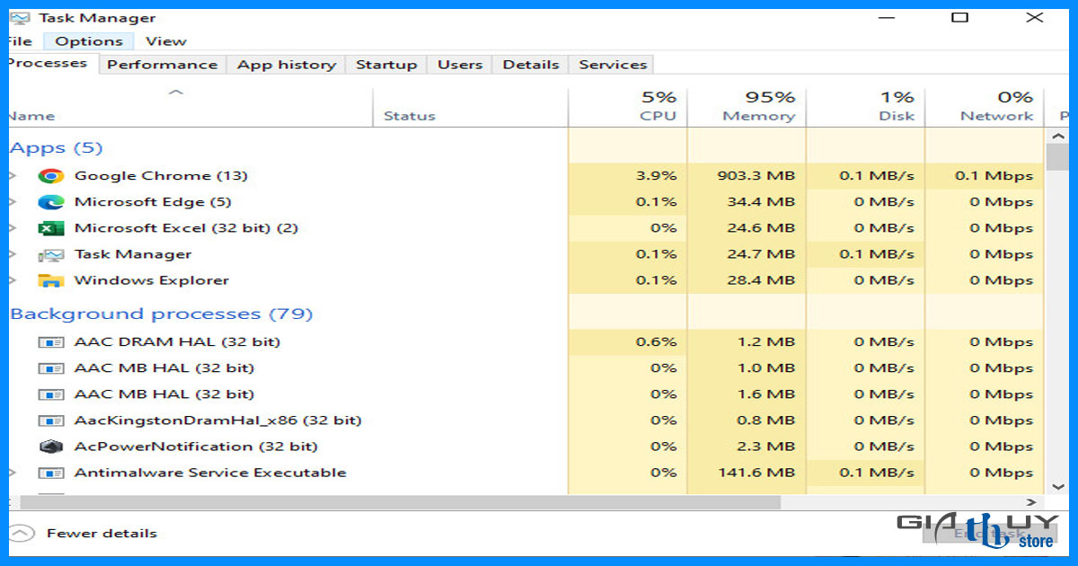Expand the Antimalware Service Executable row
1078x566 pixels.
(x=13, y=473)
